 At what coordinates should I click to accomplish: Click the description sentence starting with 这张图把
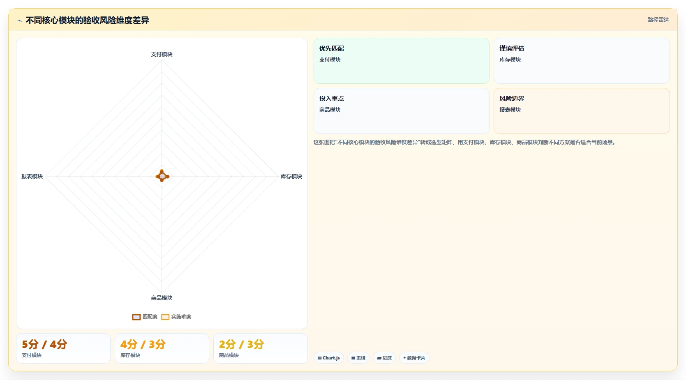(465, 142)
